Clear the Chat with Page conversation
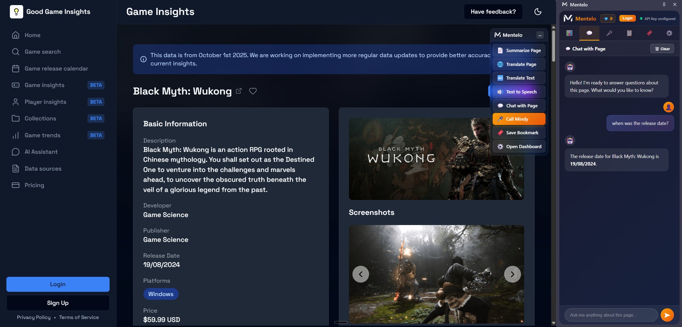This screenshot has width=682, height=327. [662, 49]
